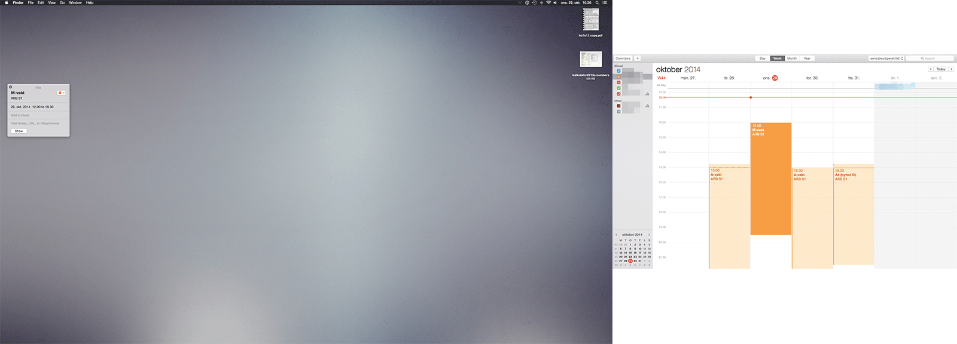Toggle the green iCloud calendar checkbox
Screen dimensions: 957x344
618,88
